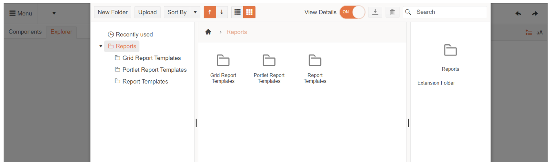552x162 pixels.
Task: Select Portlet Report Templates in tree
Action: coord(154,70)
